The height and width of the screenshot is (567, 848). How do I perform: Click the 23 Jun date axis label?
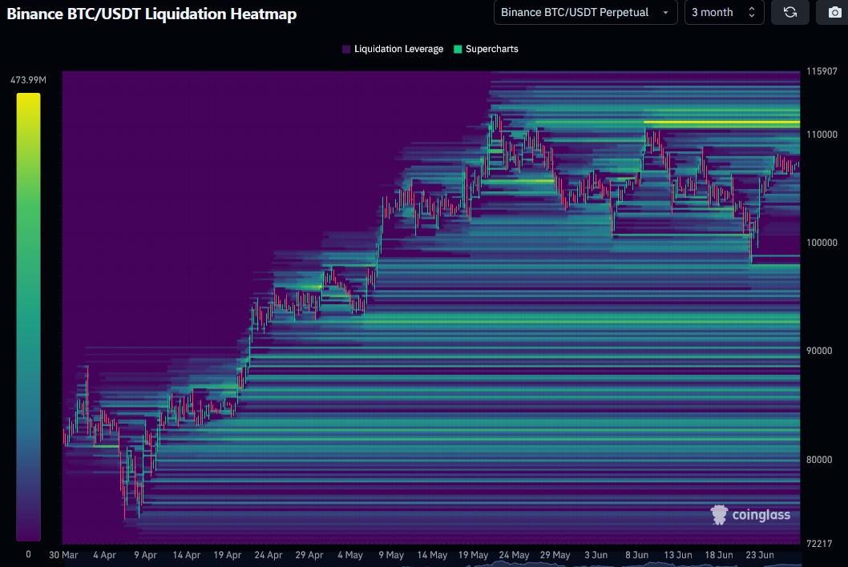tap(760, 555)
